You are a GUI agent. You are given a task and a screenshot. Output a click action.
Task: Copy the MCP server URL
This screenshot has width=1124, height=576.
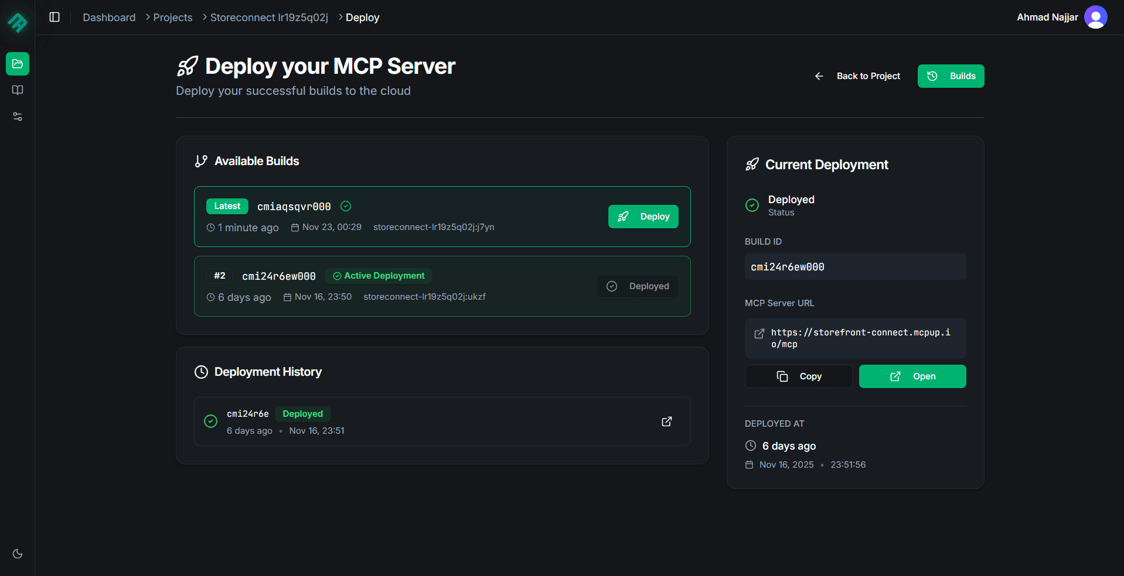tap(798, 376)
